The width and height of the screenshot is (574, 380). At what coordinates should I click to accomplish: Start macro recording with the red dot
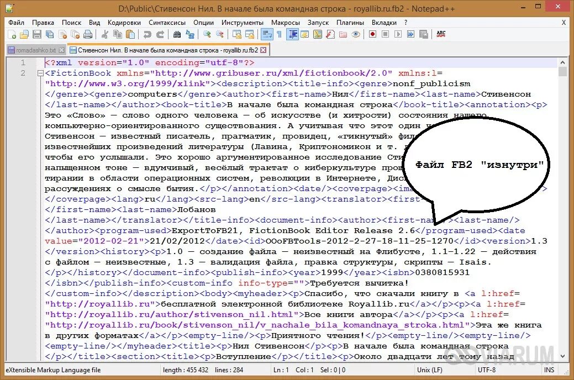(373, 34)
